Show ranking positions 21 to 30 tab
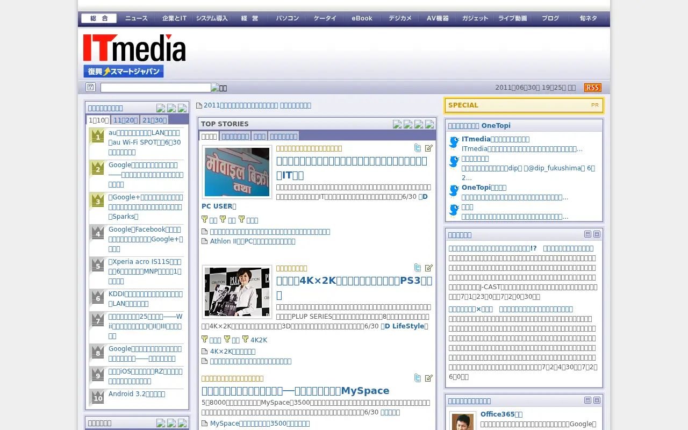 pyautogui.click(x=154, y=120)
